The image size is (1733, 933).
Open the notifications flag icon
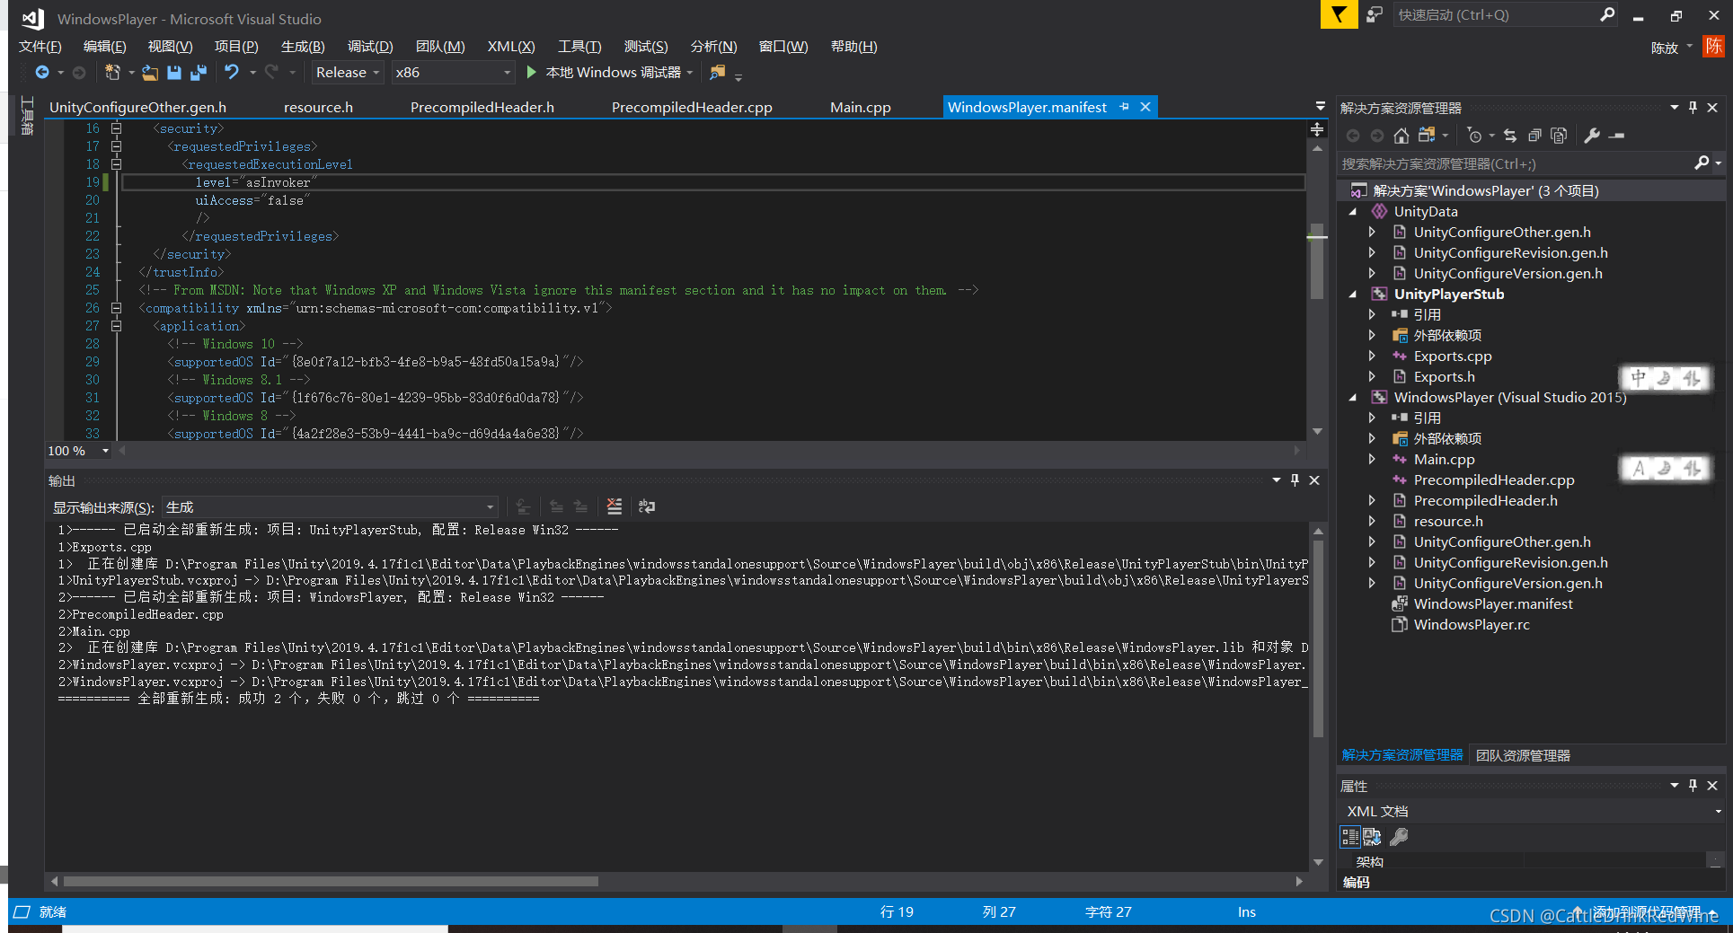coord(1339,14)
